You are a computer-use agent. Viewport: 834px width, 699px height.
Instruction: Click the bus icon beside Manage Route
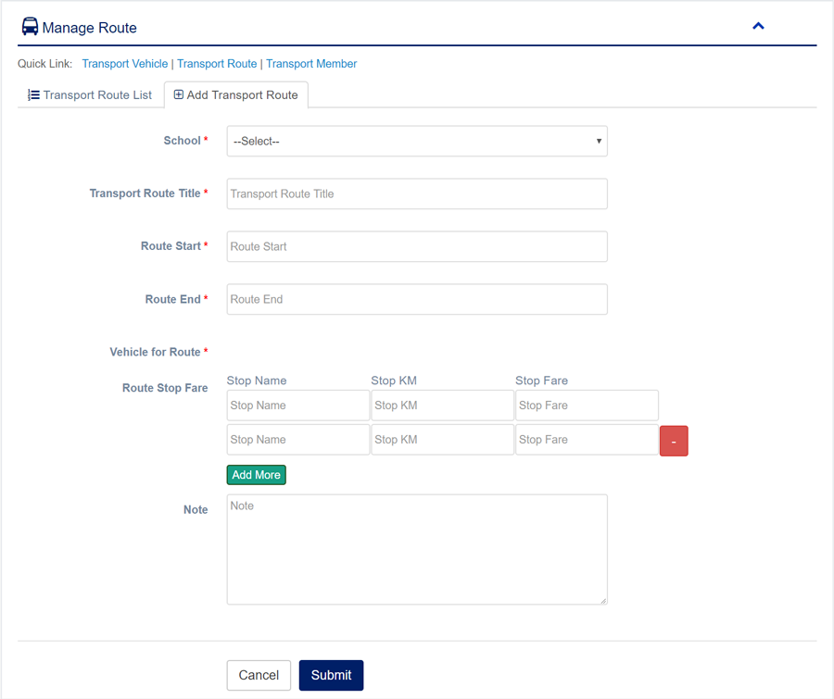click(x=30, y=27)
